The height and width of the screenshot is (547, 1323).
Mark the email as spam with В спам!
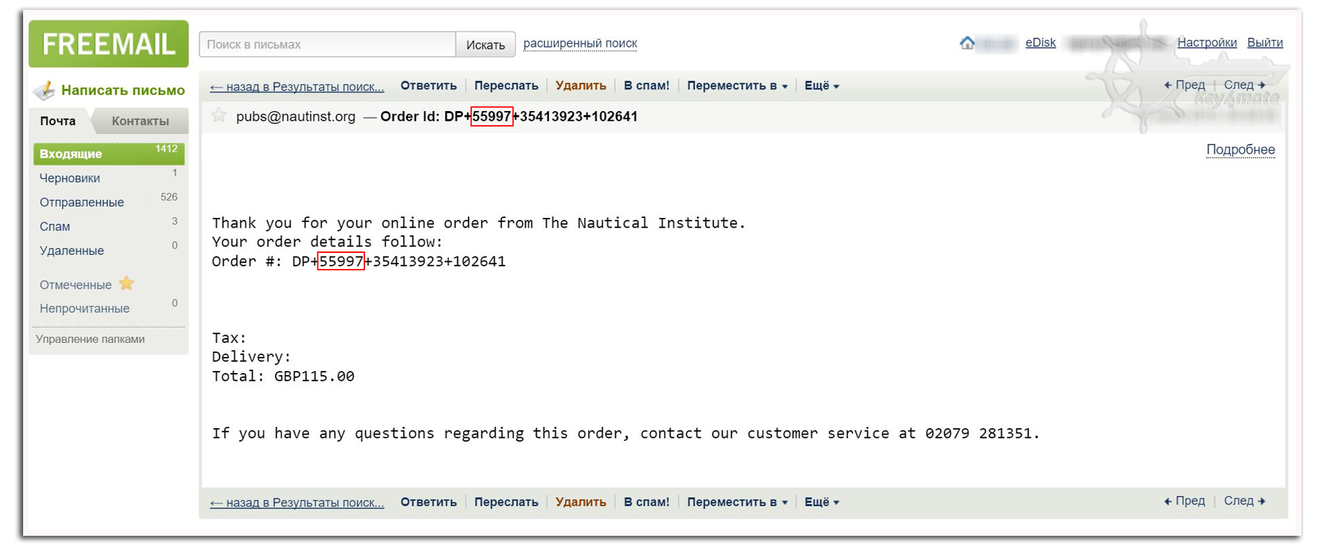[x=646, y=86]
